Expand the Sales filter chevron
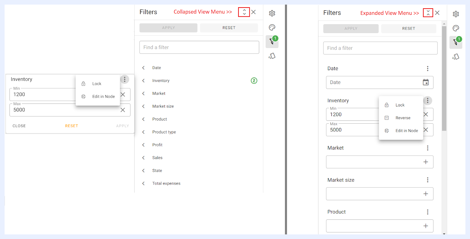The image size is (470, 239). pos(143,158)
